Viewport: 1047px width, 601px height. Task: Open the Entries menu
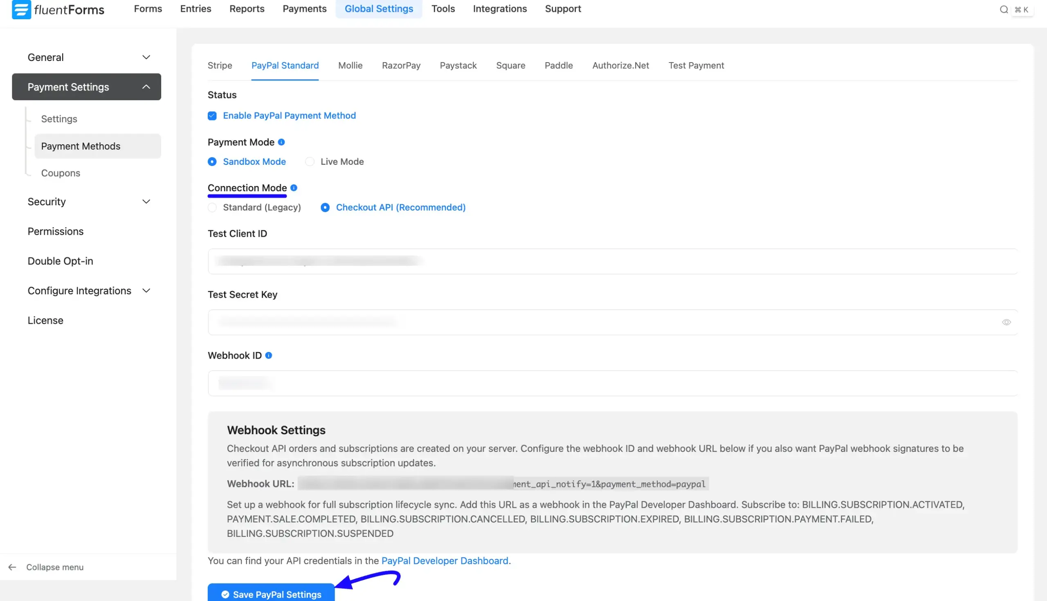[195, 9]
